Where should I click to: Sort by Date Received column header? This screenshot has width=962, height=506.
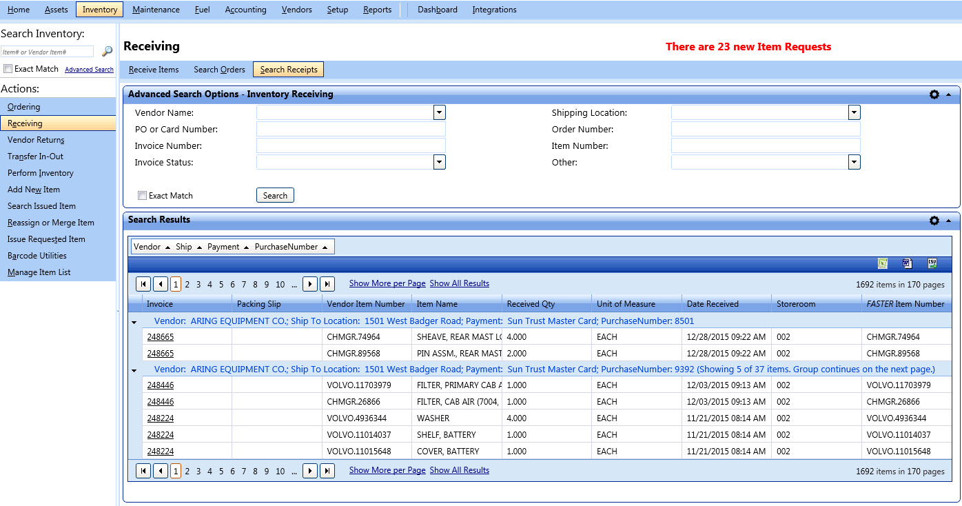coord(712,304)
